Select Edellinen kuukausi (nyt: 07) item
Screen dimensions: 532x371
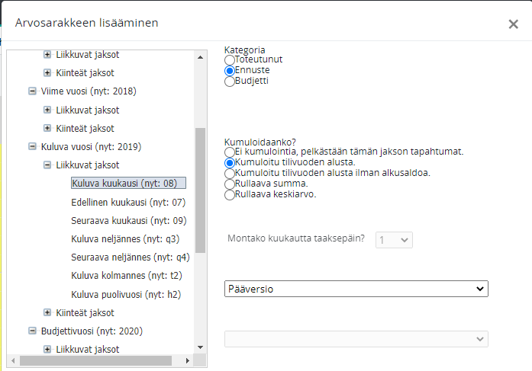click(127, 203)
